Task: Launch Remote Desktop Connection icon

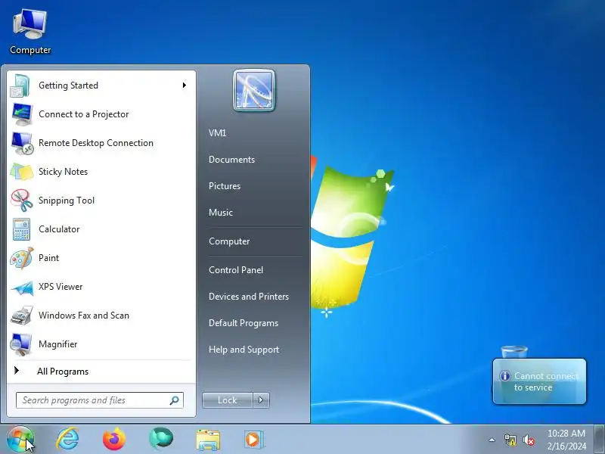Action: click(22, 143)
